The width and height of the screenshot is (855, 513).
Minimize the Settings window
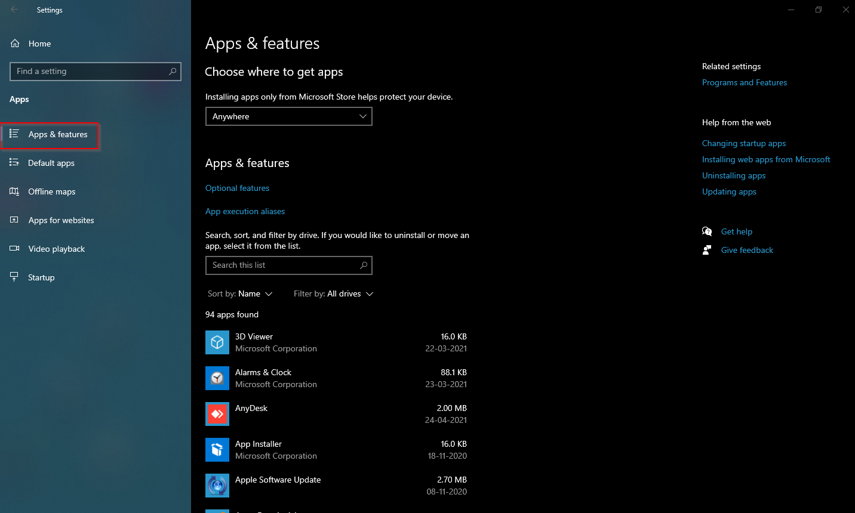(791, 10)
